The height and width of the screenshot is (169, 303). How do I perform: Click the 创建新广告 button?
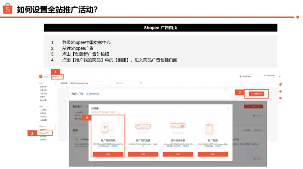pyautogui.click(x=256, y=94)
